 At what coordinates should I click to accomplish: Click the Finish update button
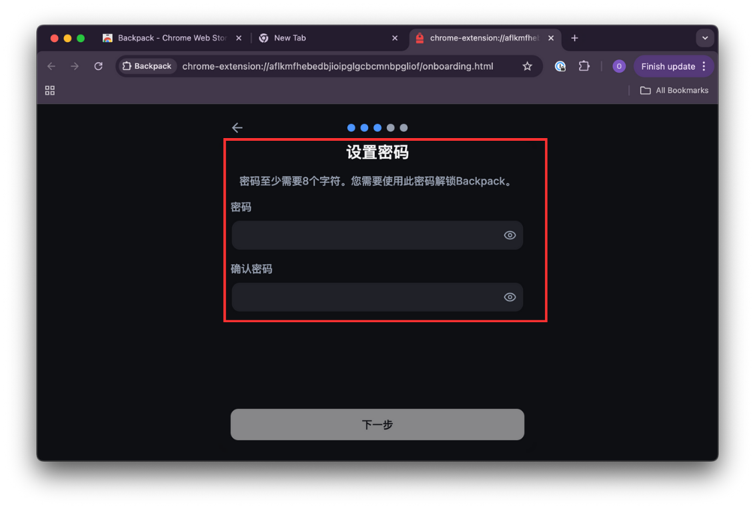coord(668,67)
